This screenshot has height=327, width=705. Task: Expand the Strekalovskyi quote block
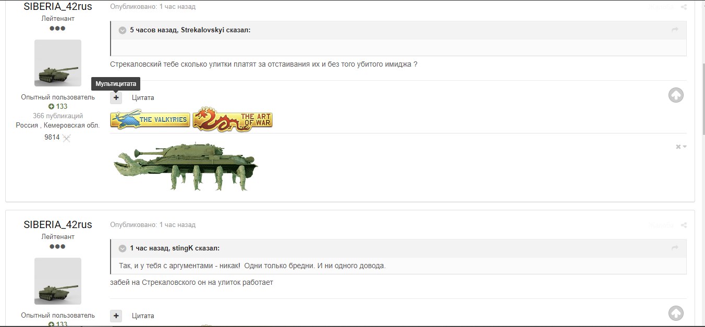pyautogui.click(x=123, y=30)
